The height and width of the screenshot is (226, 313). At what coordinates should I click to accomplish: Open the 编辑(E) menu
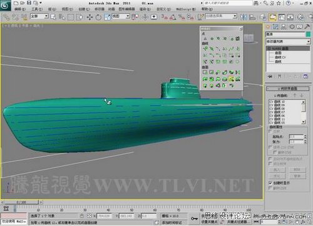[20, 9]
